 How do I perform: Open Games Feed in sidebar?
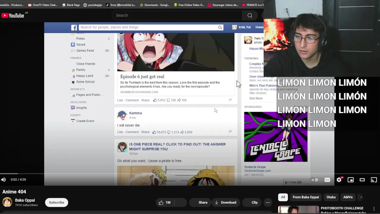coord(85,51)
